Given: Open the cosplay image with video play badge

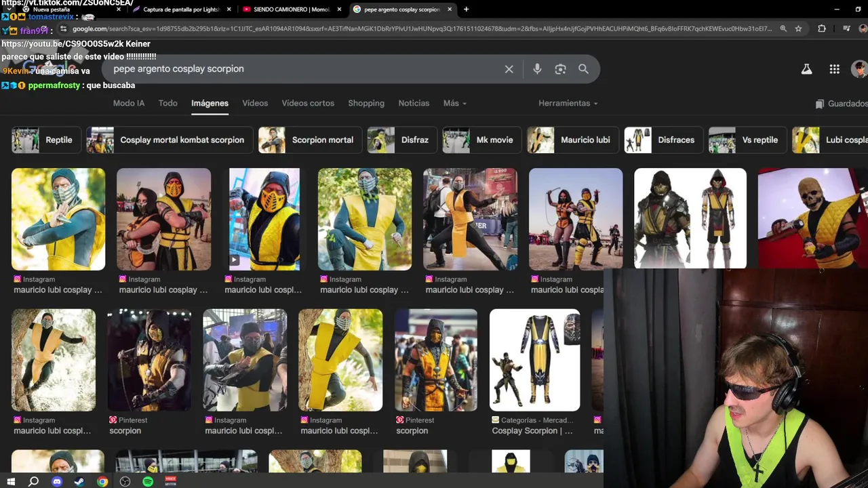Looking at the screenshot, I should pos(264,219).
